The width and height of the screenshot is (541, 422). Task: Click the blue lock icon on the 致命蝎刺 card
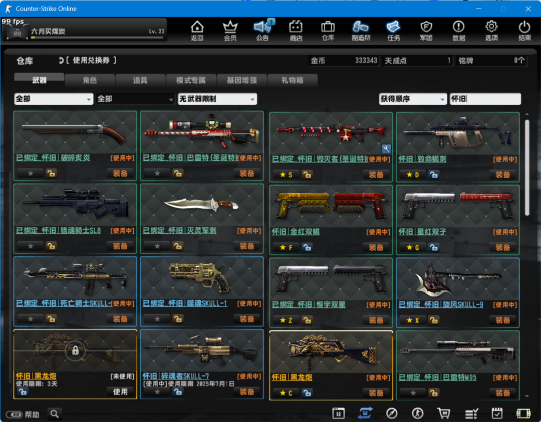[x=434, y=174]
